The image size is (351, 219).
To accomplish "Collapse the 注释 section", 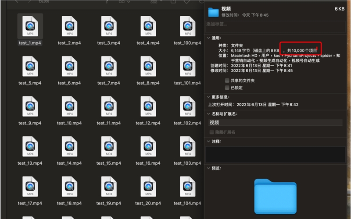I will click(208, 141).
